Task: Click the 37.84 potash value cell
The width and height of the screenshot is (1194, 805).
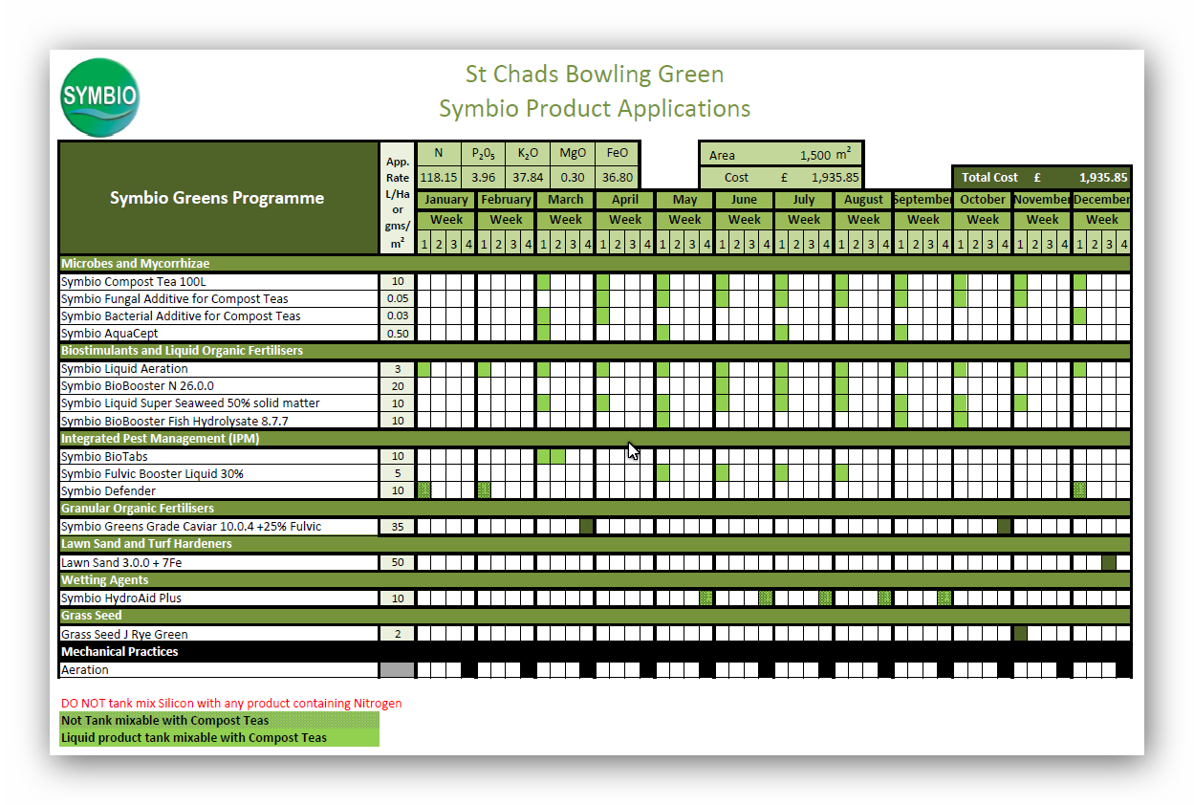Action: pyautogui.click(x=527, y=177)
